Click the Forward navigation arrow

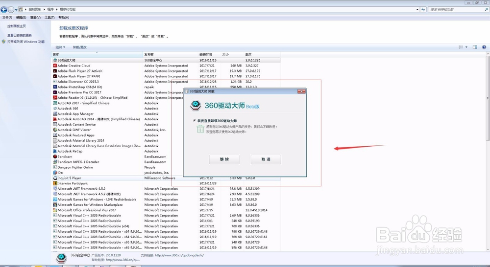tap(11, 10)
